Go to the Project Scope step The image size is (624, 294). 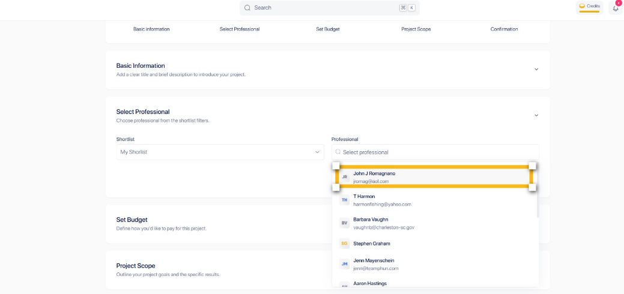point(416,29)
